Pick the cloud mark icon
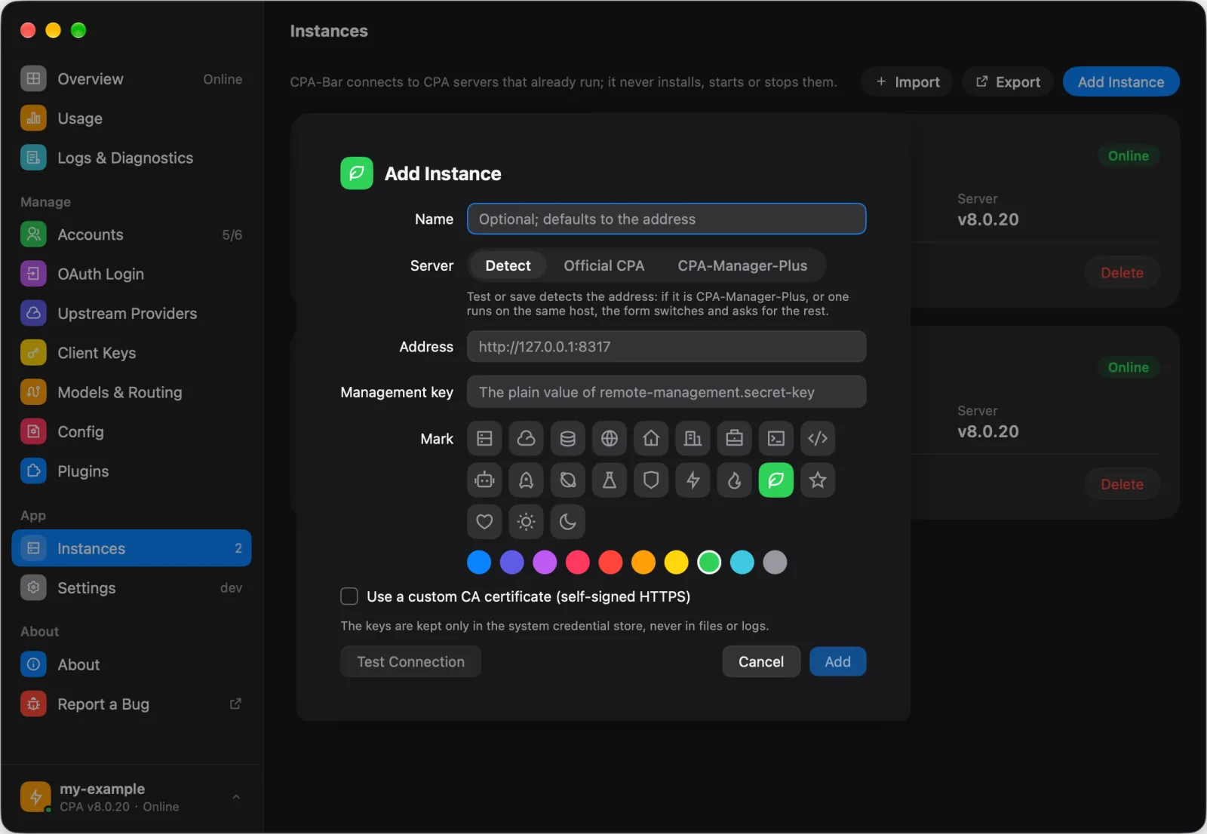The width and height of the screenshot is (1207, 834). coord(526,438)
